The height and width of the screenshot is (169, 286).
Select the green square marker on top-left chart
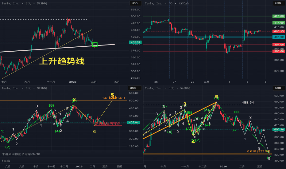coord(95,45)
